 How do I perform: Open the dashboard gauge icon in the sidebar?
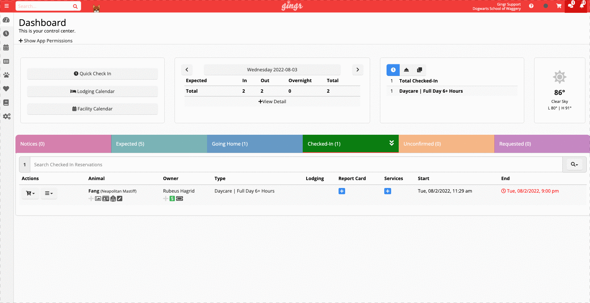6,20
